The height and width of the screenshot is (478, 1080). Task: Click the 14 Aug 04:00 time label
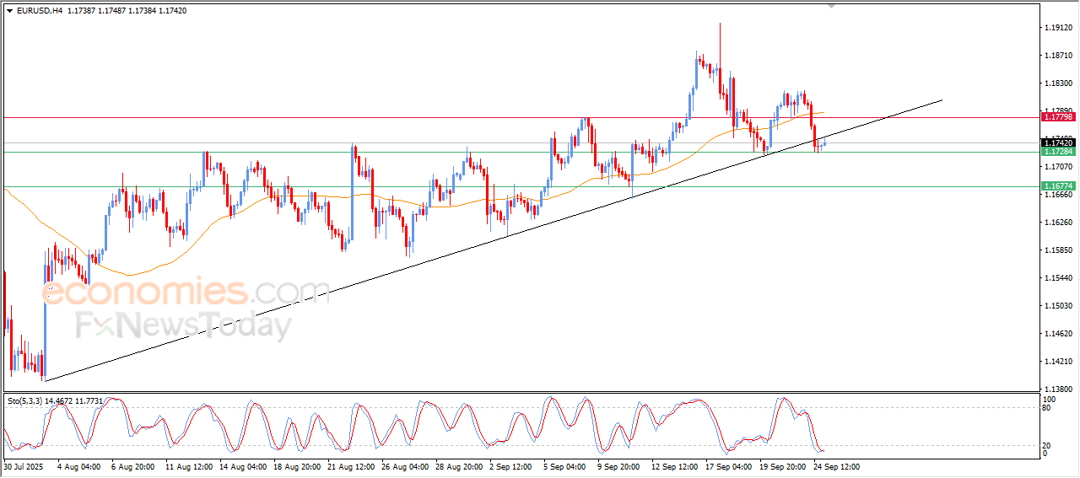pyautogui.click(x=242, y=466)
